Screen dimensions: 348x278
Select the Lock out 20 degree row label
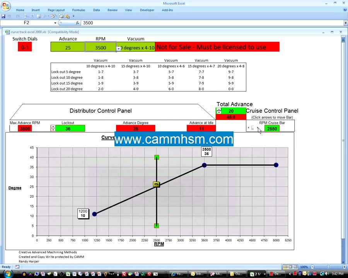tap(67, 89)
